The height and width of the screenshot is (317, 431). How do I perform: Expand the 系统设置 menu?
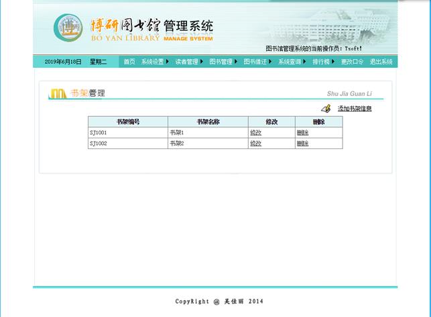(153, 62)
